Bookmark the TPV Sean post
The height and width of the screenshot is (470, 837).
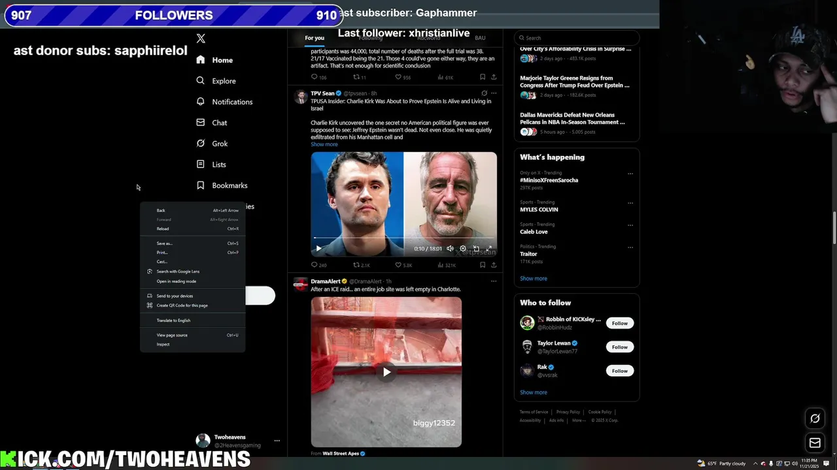coord(483,265)
